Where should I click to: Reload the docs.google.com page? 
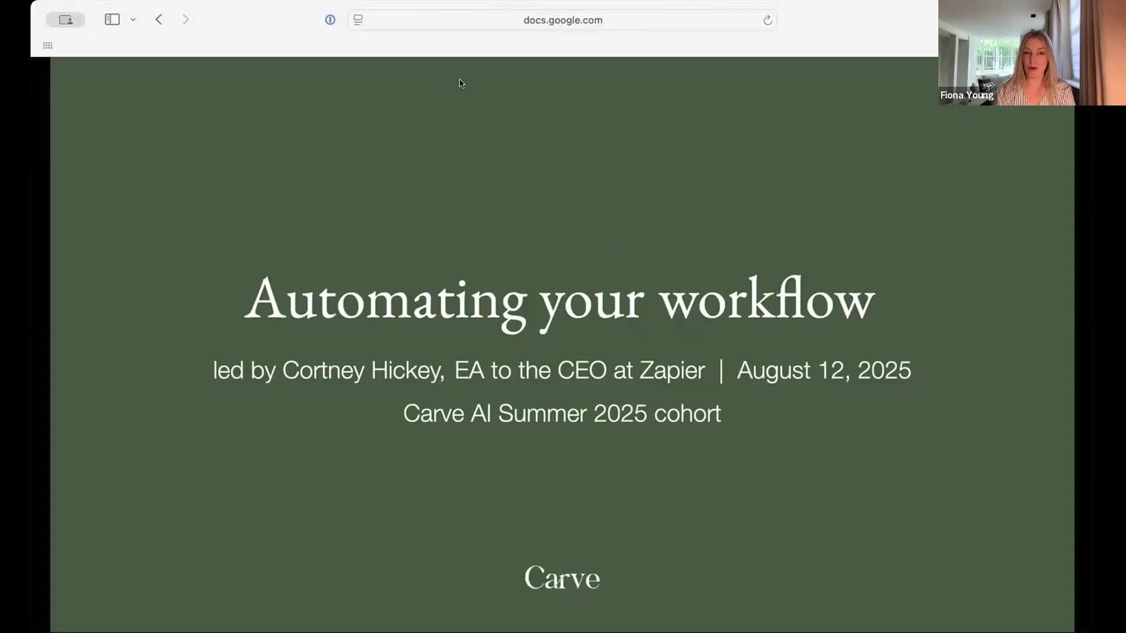click(x=767, y=21)
